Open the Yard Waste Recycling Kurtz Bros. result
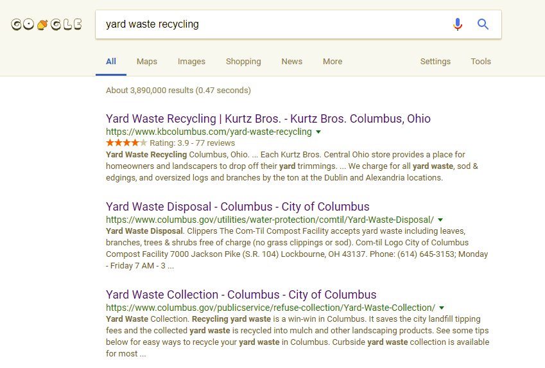Viewport: 545px width, 368px height. click(268, 119)
